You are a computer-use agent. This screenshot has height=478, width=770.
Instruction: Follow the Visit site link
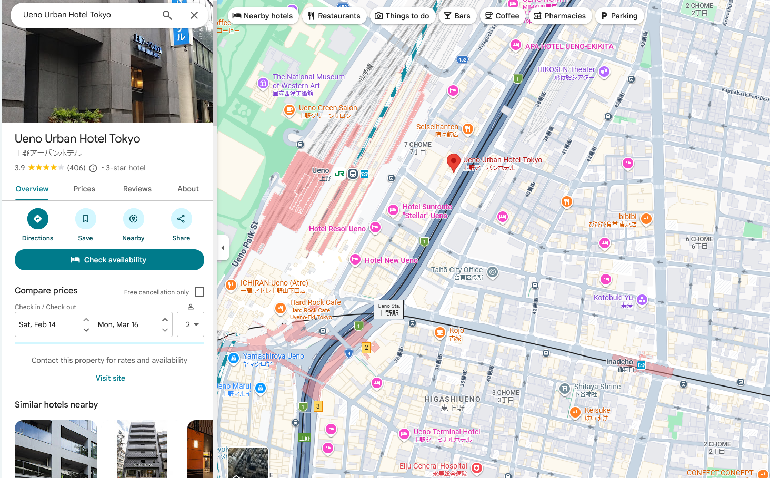(111, 378)
